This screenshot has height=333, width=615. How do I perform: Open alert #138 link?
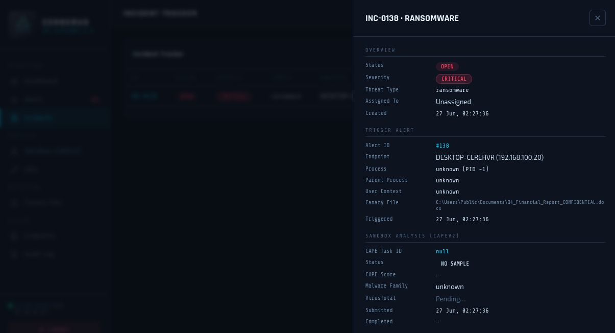(442, 146)
